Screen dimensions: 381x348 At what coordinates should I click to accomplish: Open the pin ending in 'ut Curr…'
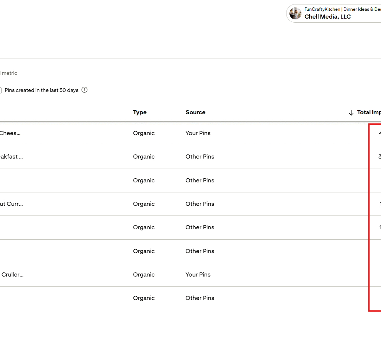[11, 204]
